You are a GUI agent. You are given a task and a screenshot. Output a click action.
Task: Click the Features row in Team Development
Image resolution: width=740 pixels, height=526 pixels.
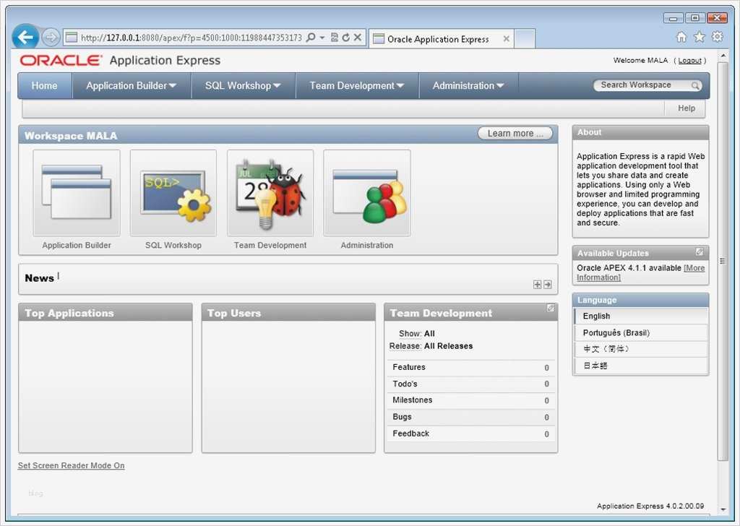click(470, 368)
